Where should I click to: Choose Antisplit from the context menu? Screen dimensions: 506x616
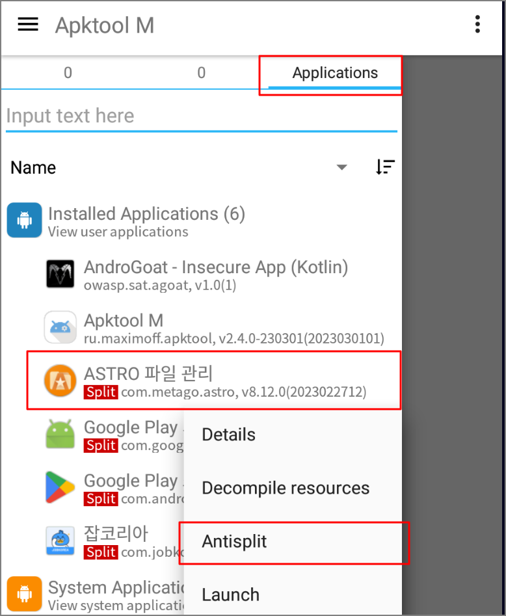click(293, 541)
